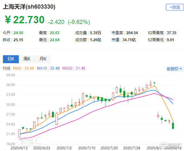Click the MA20 : 31.45 legend label
This screenshot has width=184, height=151.
(x=74, y=68)
